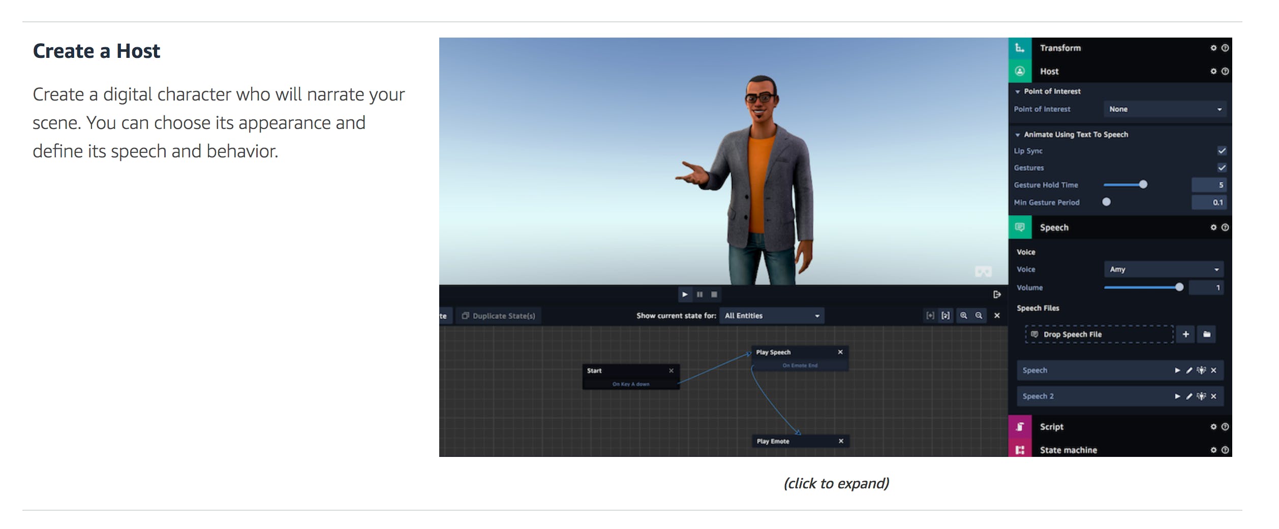1279x529 pixels.
Task: Open Script component settings gear
Action: pyautogui.click(x=1213, y=427)
